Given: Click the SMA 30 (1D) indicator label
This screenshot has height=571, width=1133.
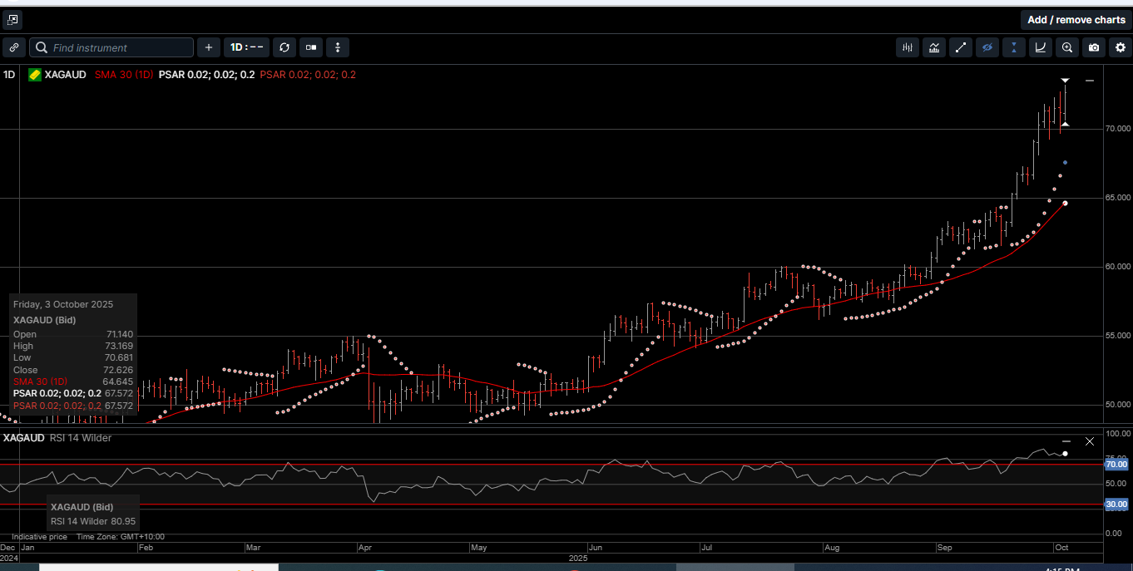Looking at the screenshot, I should 124,75.
